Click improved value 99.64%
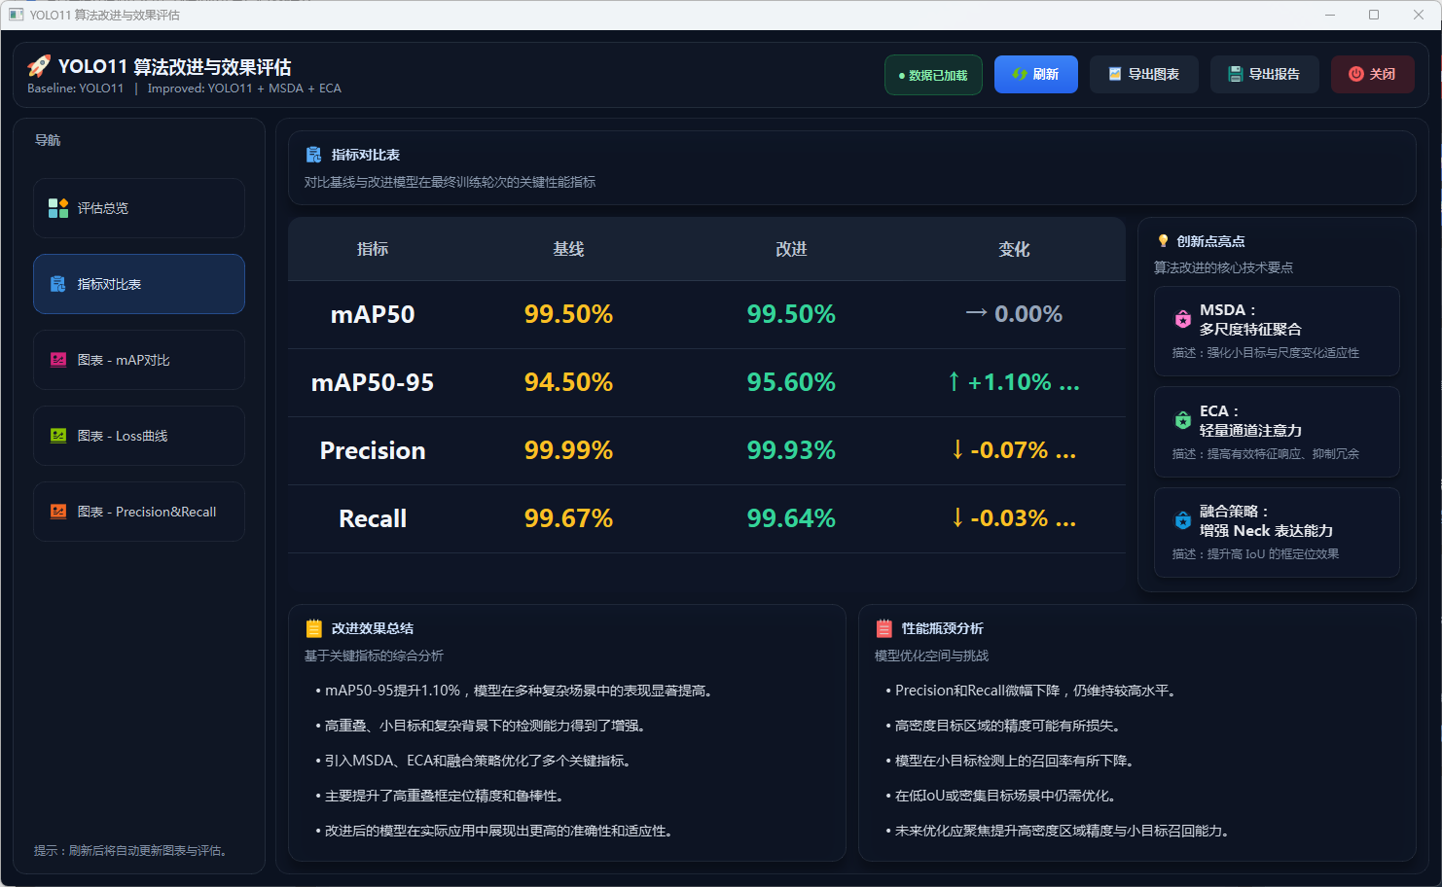 point(791,518)
